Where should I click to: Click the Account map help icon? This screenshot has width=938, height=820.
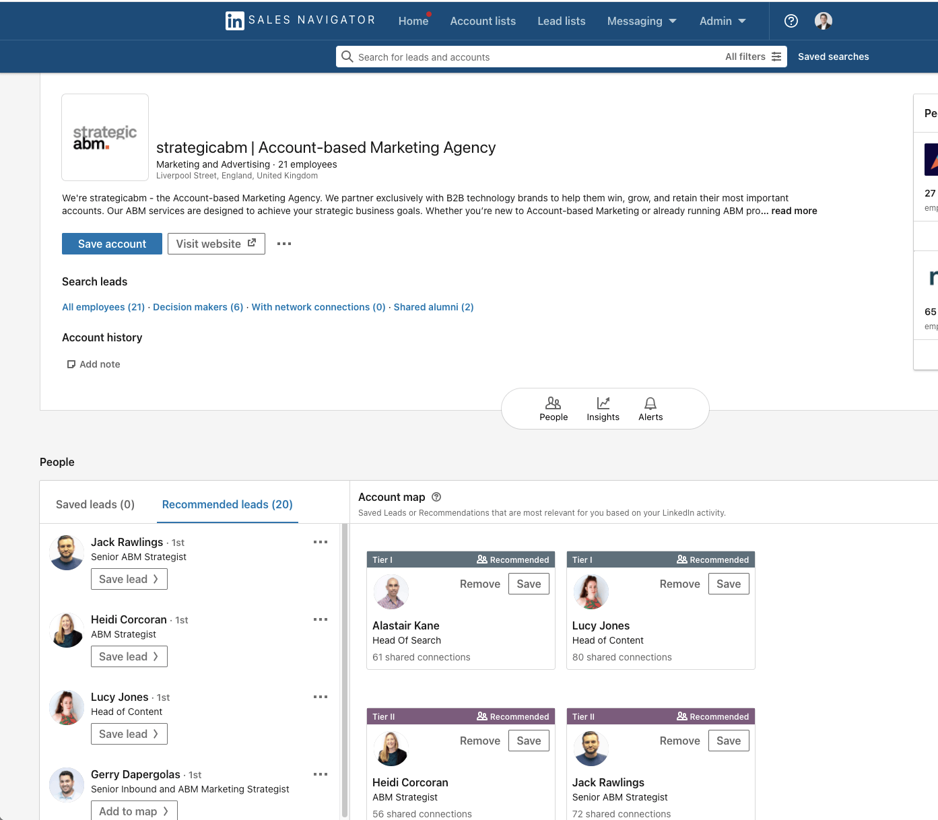[436, 497]
